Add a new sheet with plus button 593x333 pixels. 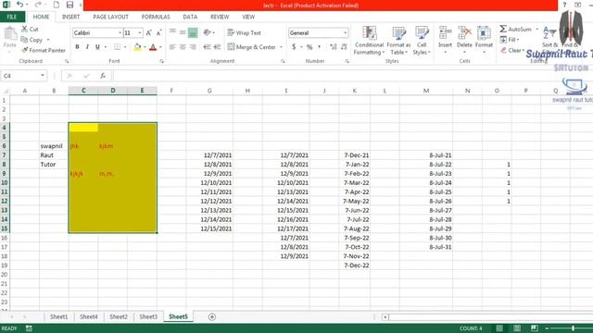coord(212,316)
